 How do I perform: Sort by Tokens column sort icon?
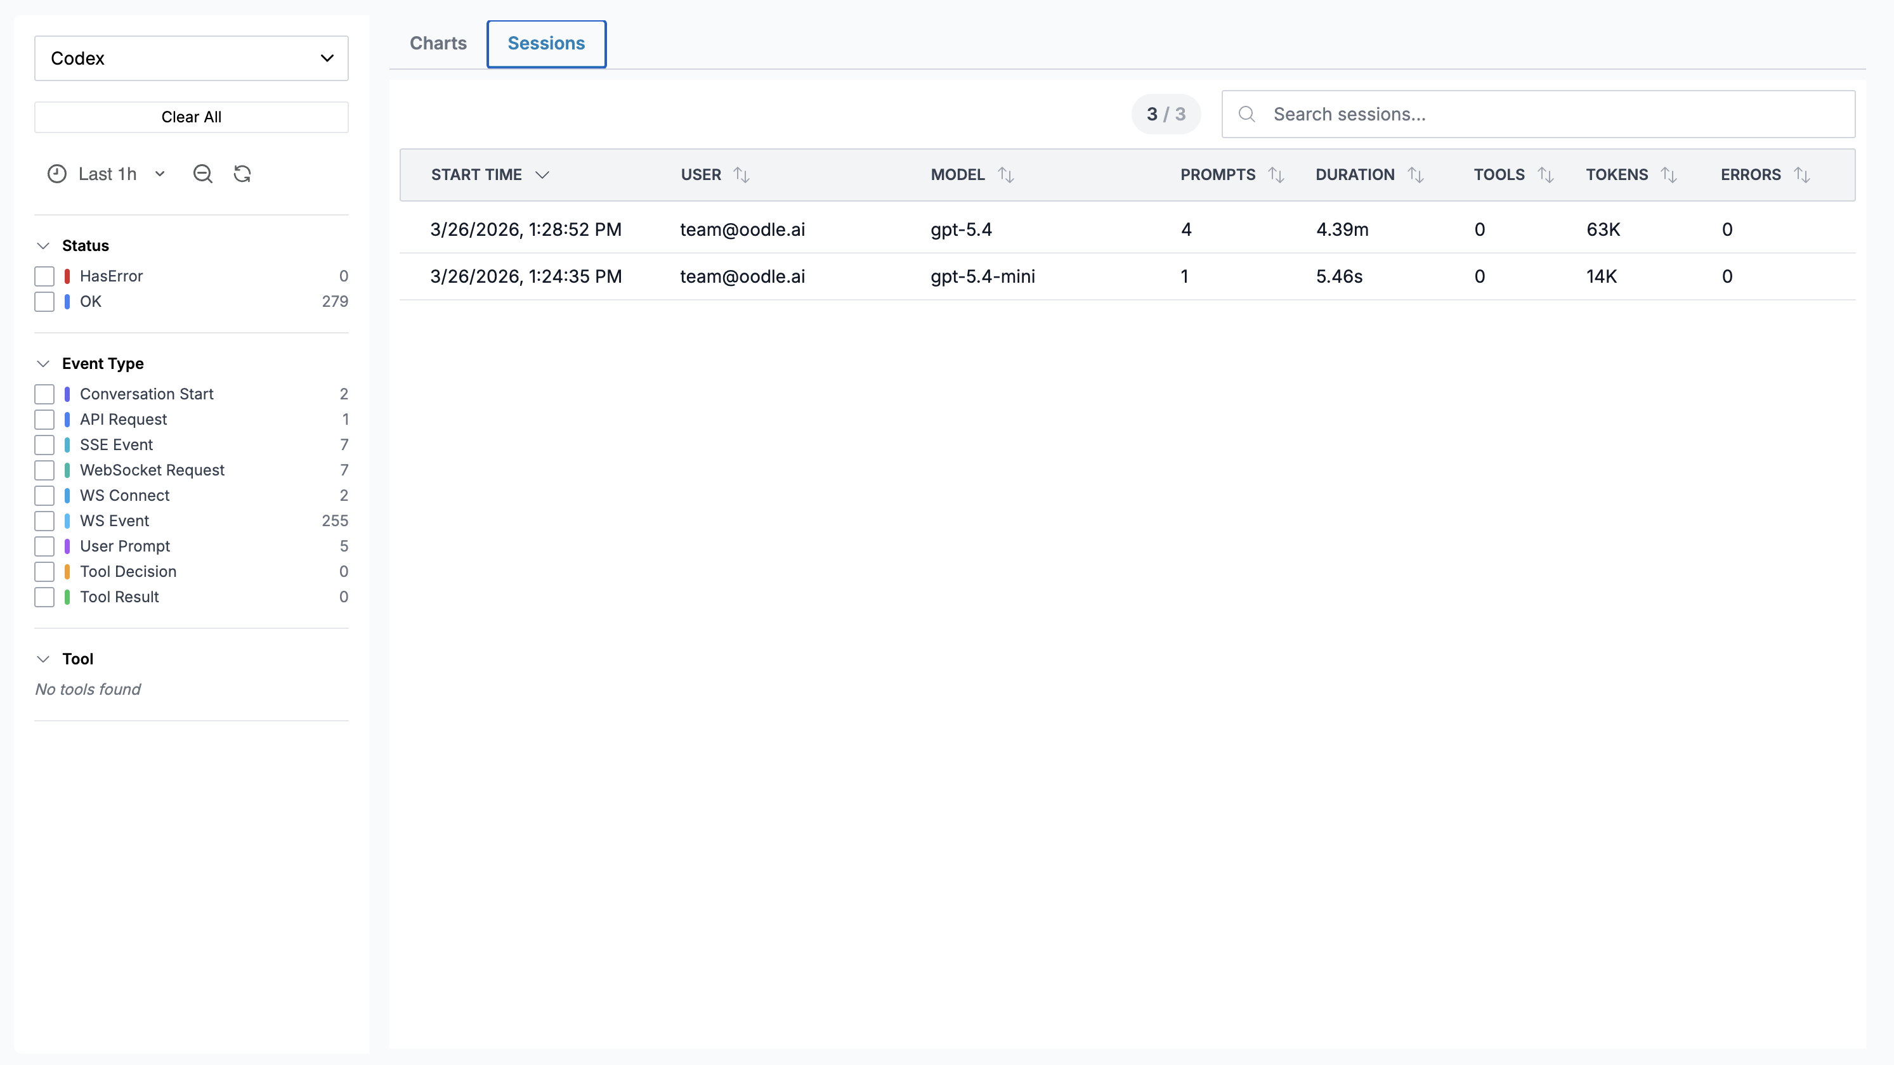pyautogui.click(x=1669, y=175)
